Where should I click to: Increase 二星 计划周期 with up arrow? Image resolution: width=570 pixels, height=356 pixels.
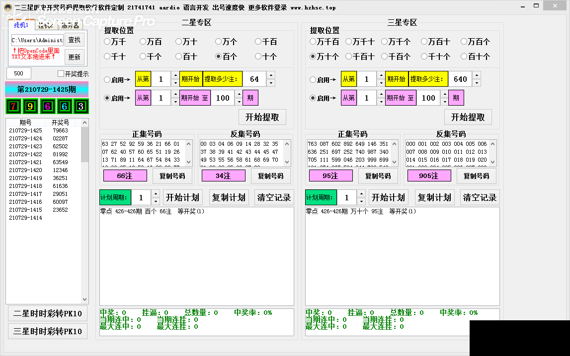[156, 194]
